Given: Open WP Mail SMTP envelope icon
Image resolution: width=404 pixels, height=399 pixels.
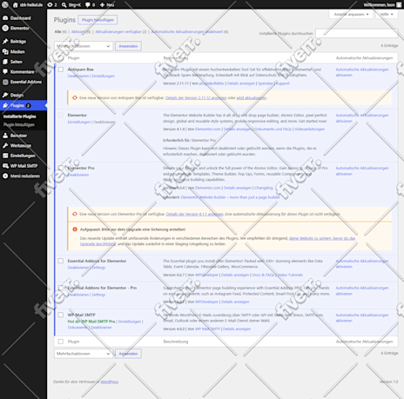Looking at the screenshot, I should 5,166.
